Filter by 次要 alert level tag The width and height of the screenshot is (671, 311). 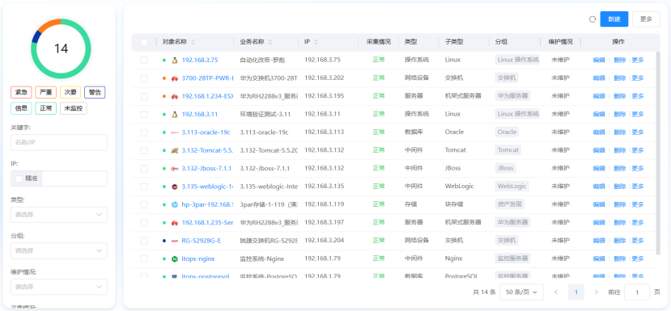70,92
